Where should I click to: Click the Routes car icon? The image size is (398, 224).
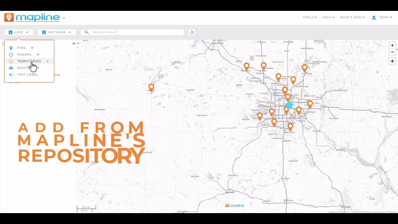click(x=11, y=68)
